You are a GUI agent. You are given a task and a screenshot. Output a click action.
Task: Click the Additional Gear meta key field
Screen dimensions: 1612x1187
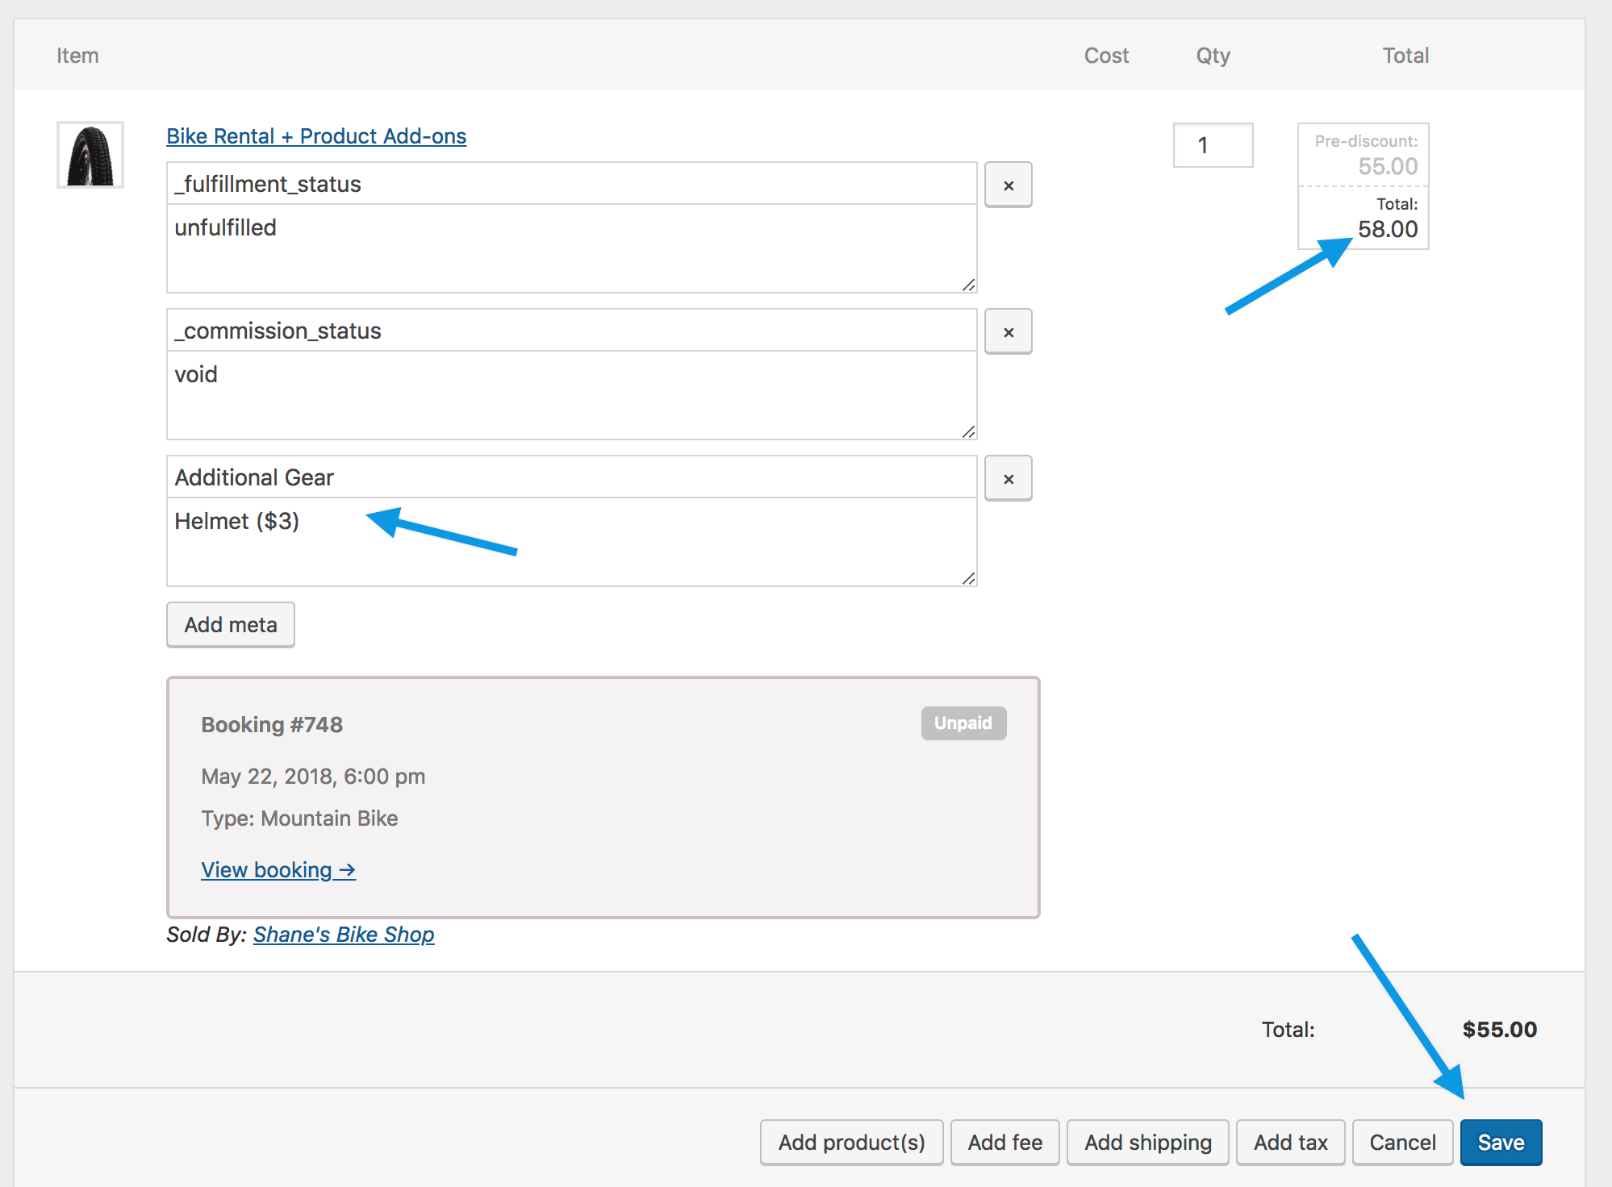tap(571, 477)
